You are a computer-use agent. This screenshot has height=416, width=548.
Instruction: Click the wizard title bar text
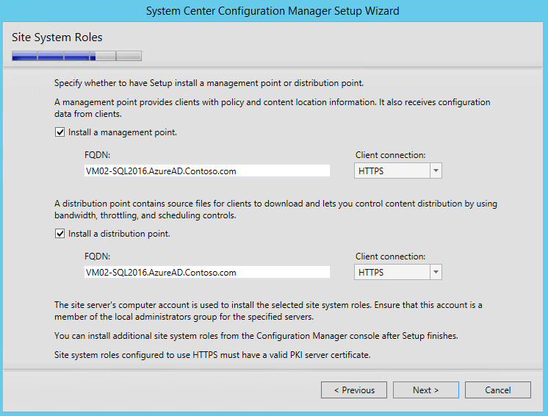[273, 11]
